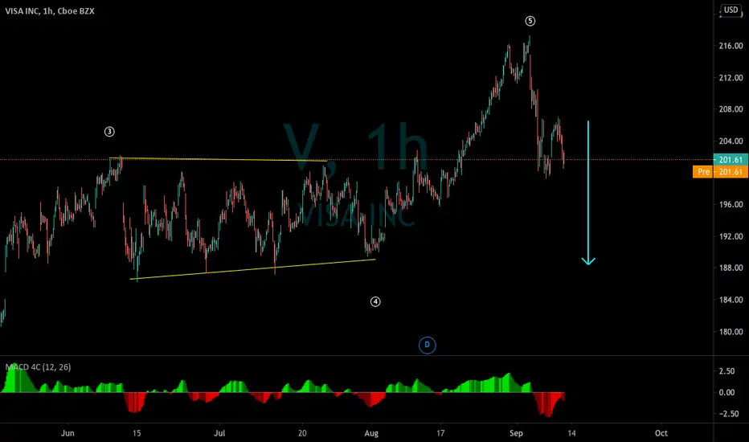Select the lower yellow trend line
749x442 pixels.
[x=252, y=269]
